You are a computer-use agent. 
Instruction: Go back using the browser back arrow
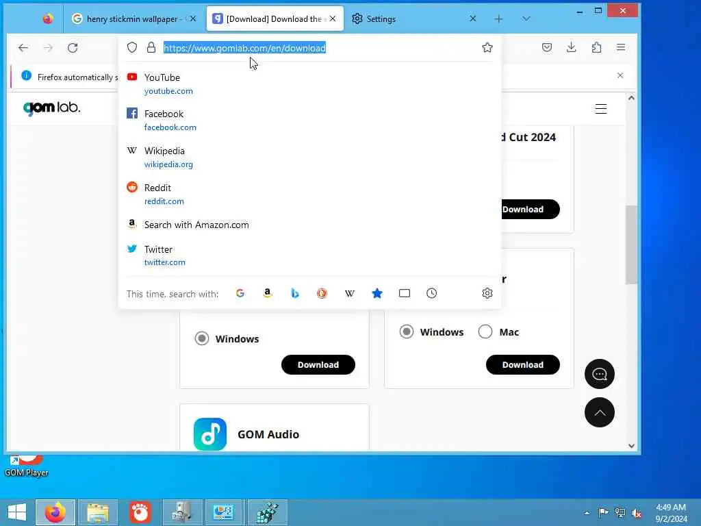point(23,48)
